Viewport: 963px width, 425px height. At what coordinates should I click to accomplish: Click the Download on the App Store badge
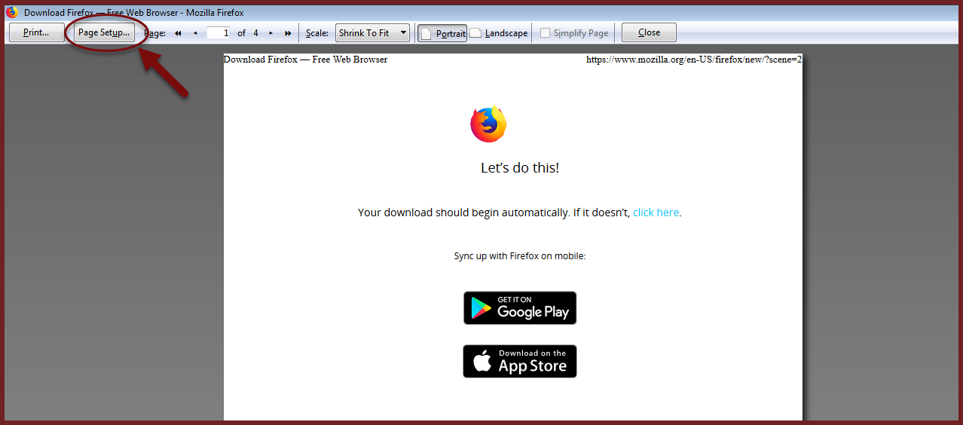coord(520,362)
